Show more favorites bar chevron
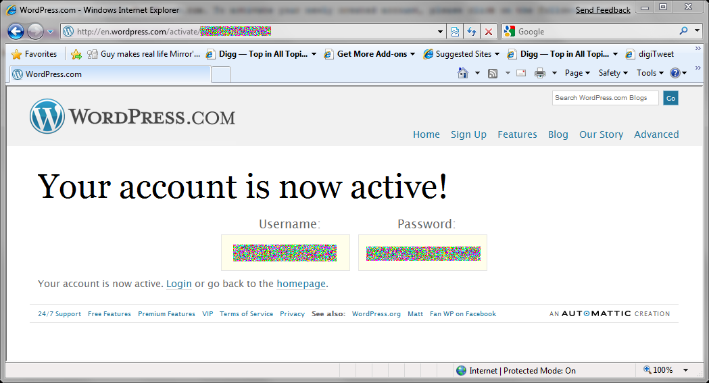The width and height of the screenshot is (709, 383). tap(698, 49)
